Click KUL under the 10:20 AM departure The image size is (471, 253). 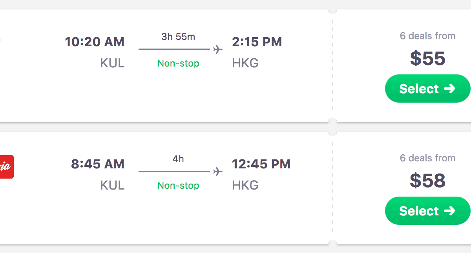point(112,63)
